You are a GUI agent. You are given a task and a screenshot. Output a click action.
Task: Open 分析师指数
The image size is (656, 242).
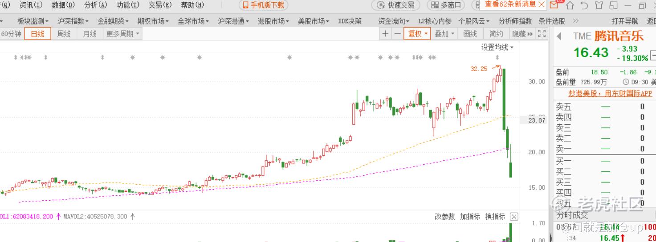(515, 21)
